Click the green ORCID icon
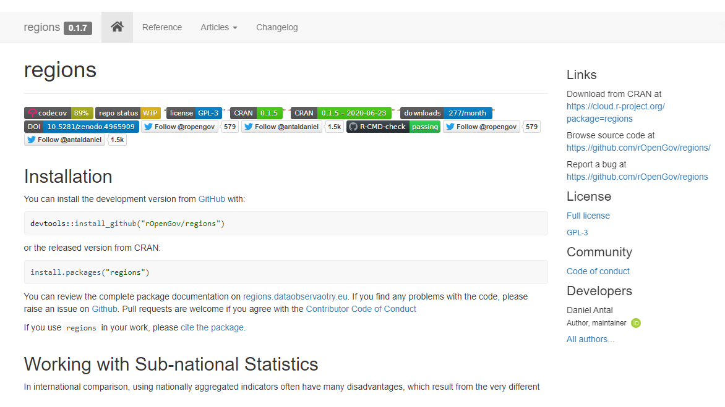Screen dimensions: 725x407 coord(636,323)
